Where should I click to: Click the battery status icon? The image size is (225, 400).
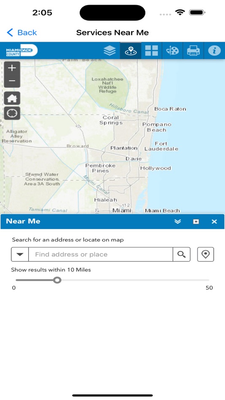click(197, 12)
